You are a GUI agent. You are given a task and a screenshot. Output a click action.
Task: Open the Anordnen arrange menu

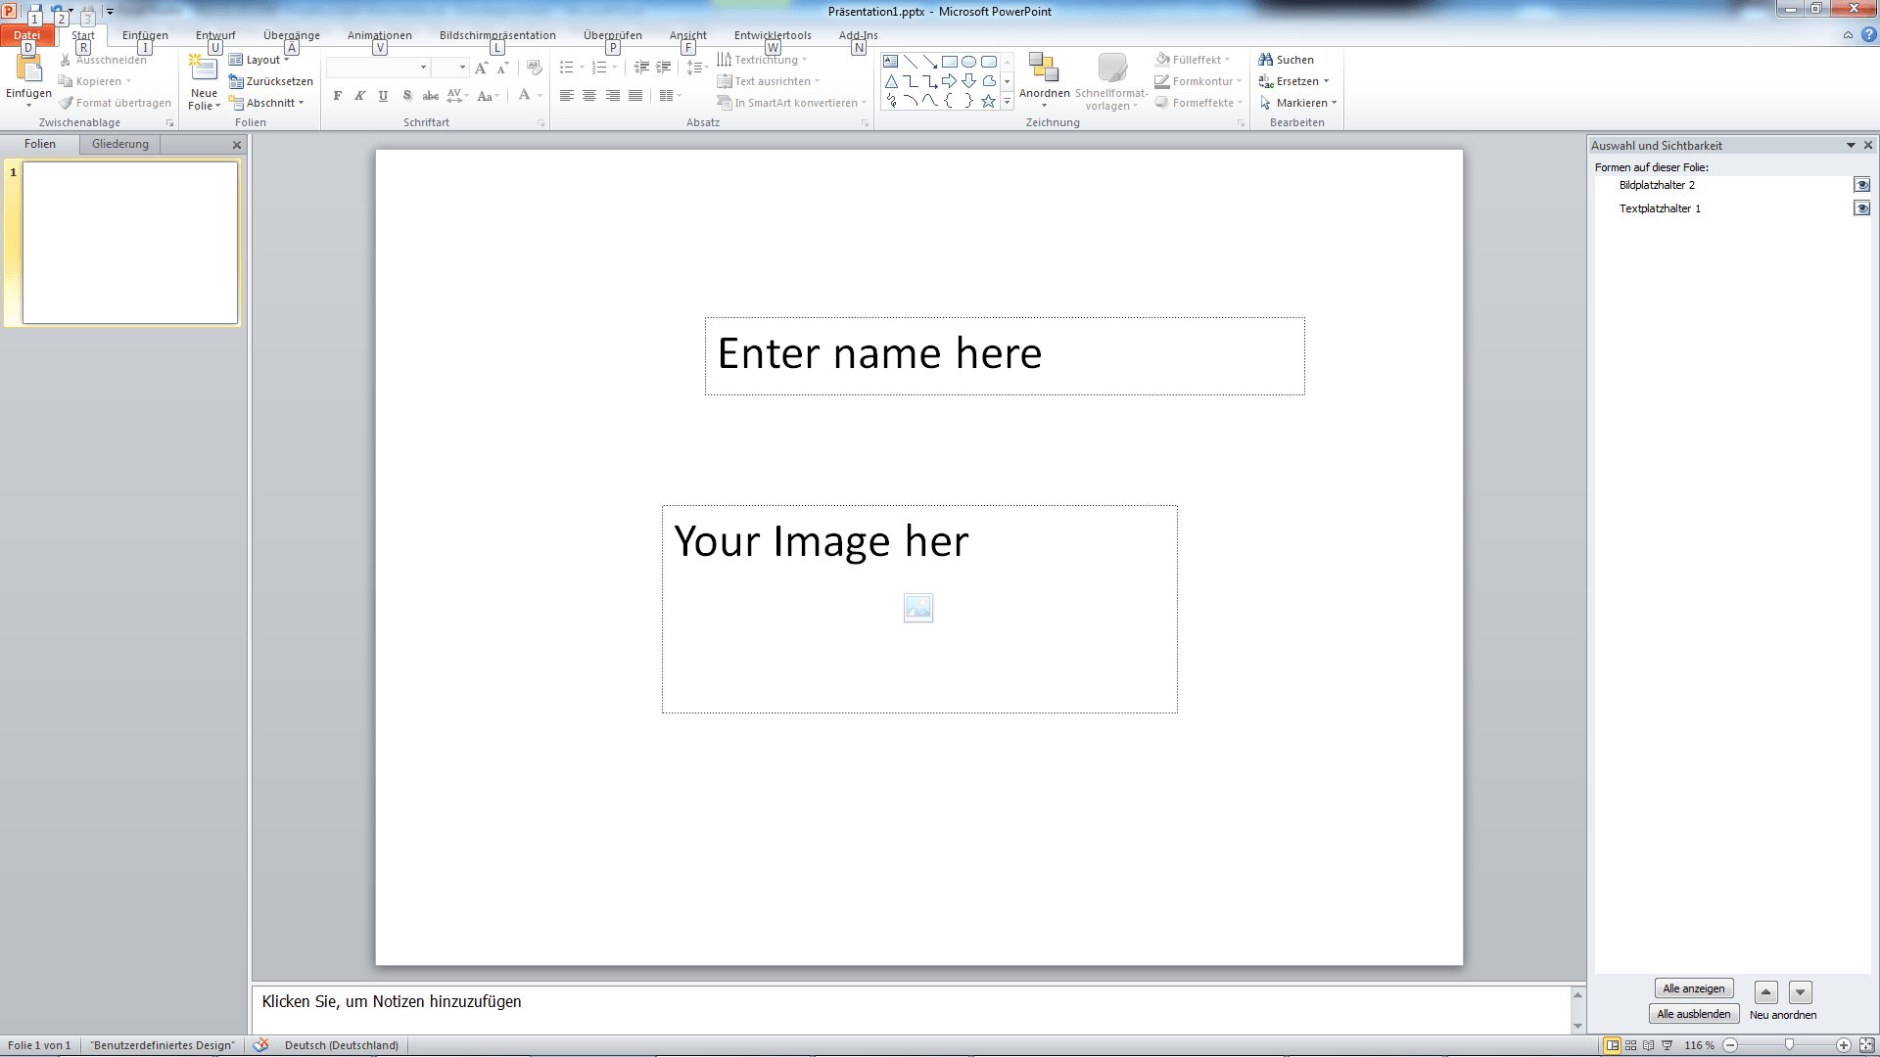pyautogui.click(x=1044, y=79)
